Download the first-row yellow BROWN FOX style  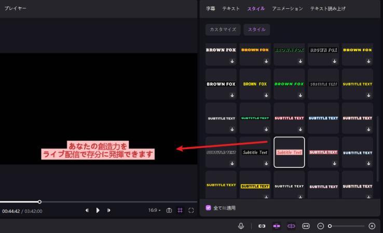368,61
